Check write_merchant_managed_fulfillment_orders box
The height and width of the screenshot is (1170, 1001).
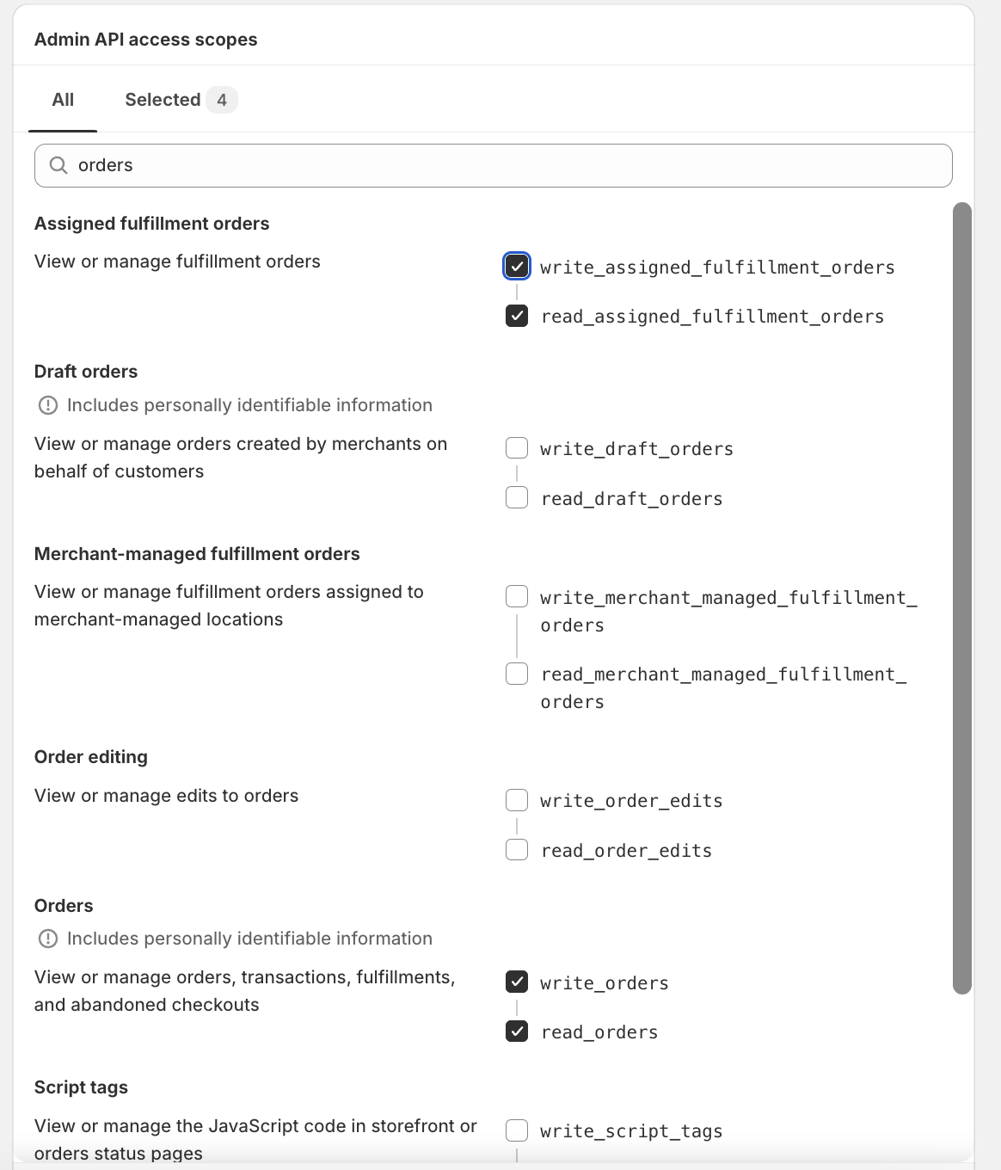517,597
